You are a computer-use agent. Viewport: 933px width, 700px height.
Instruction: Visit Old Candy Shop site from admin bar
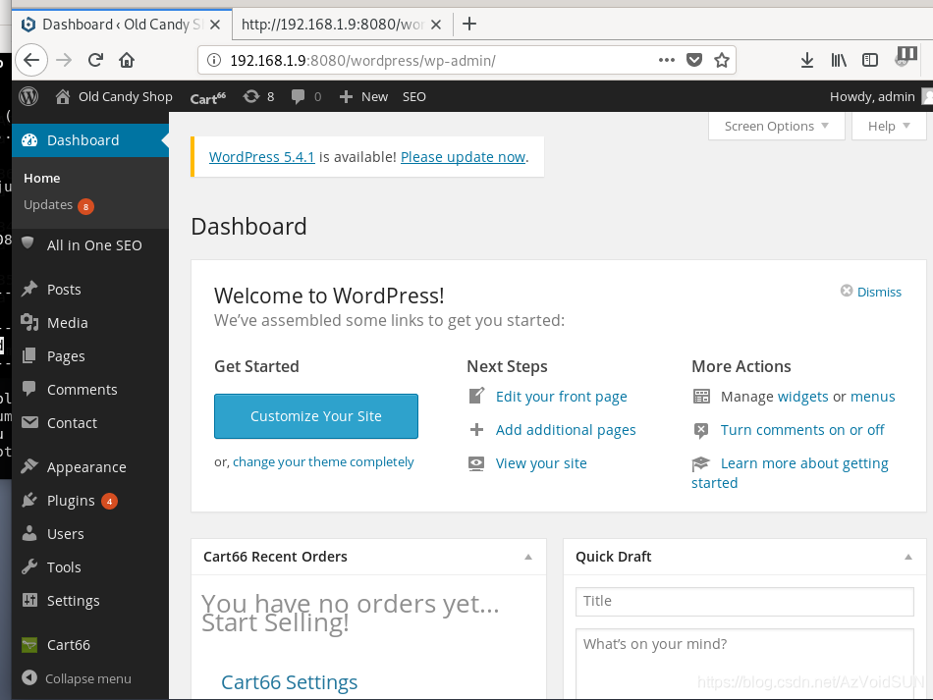(114, 96)
